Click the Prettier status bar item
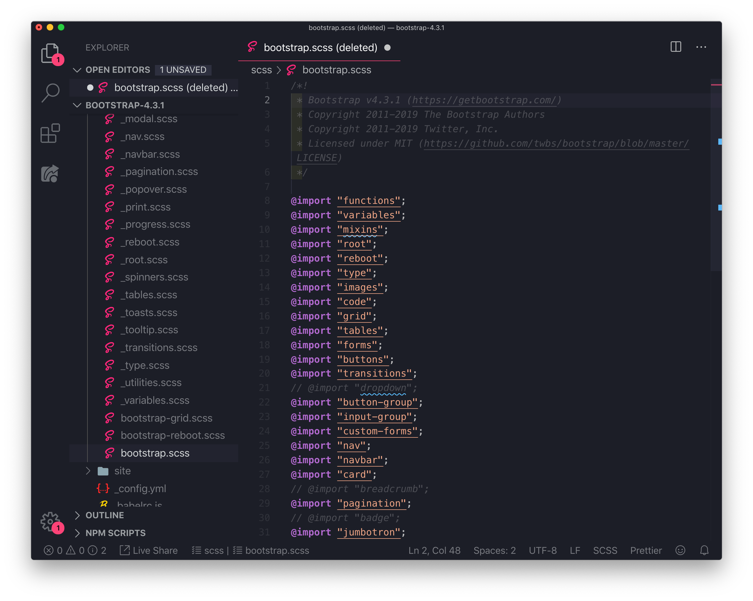This screenshot has height=601, width=753. tap(646, 550)
